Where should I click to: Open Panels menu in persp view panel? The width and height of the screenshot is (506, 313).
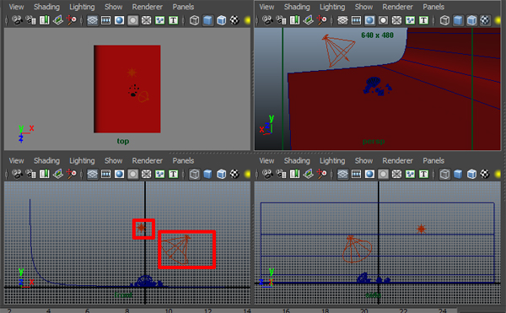pyautogui.click(x=433, y=7)
